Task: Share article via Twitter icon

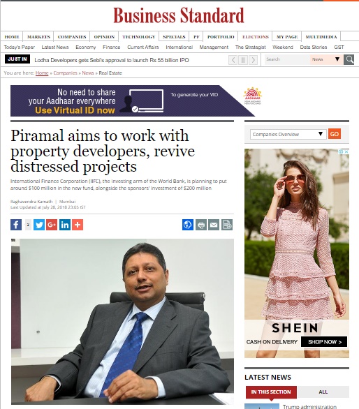Action: click(x=39, y=225)
